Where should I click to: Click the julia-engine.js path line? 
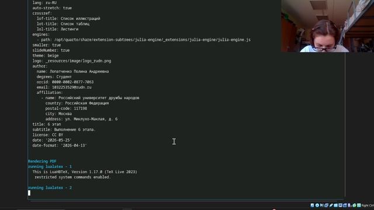click(x=144, y=40)
